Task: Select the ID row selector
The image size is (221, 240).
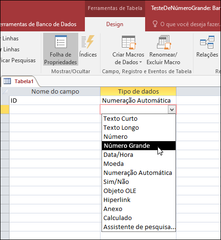Action: [x=5, y=100]
